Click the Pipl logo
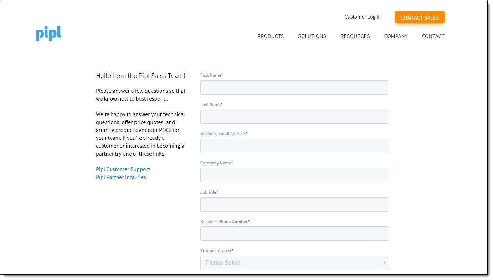 48,34
